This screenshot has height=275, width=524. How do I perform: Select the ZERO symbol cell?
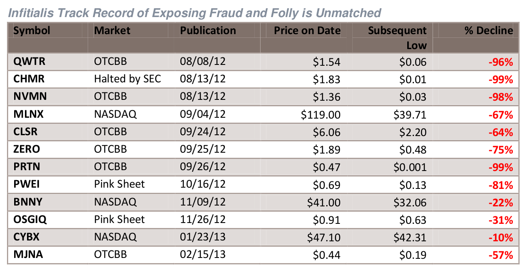(x=27, y=149)
